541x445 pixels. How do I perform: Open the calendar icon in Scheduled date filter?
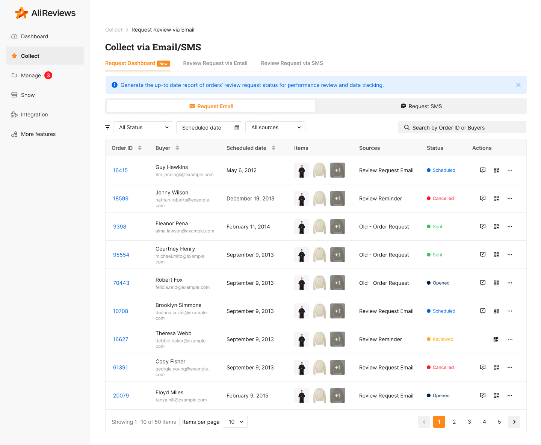pos(237,127)
